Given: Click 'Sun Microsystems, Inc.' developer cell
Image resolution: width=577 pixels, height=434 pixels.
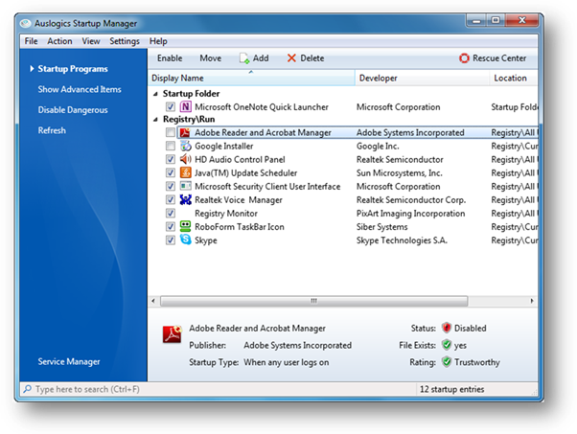Looking at the screenshot, I should point(400,172).
